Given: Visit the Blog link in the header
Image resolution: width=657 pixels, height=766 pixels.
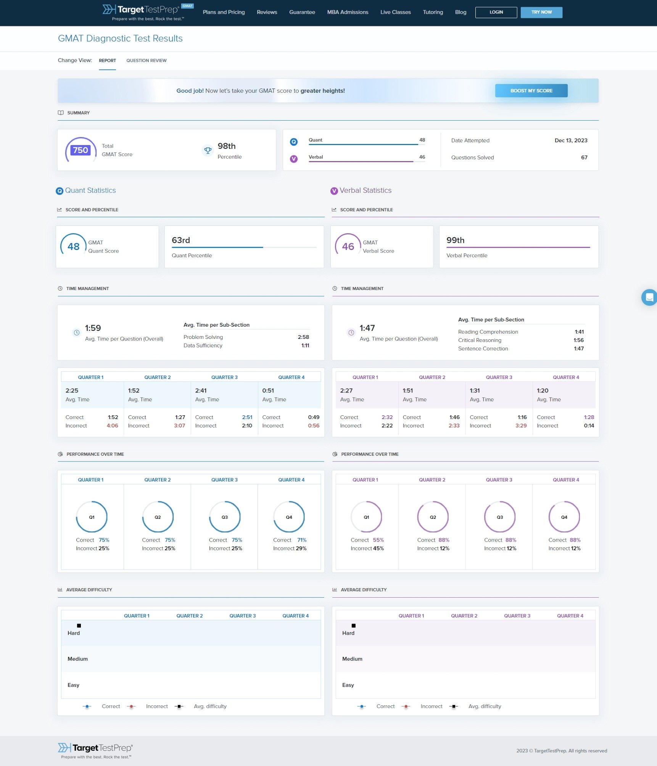Looking at the screenshot, I should (x=461, y=12).
